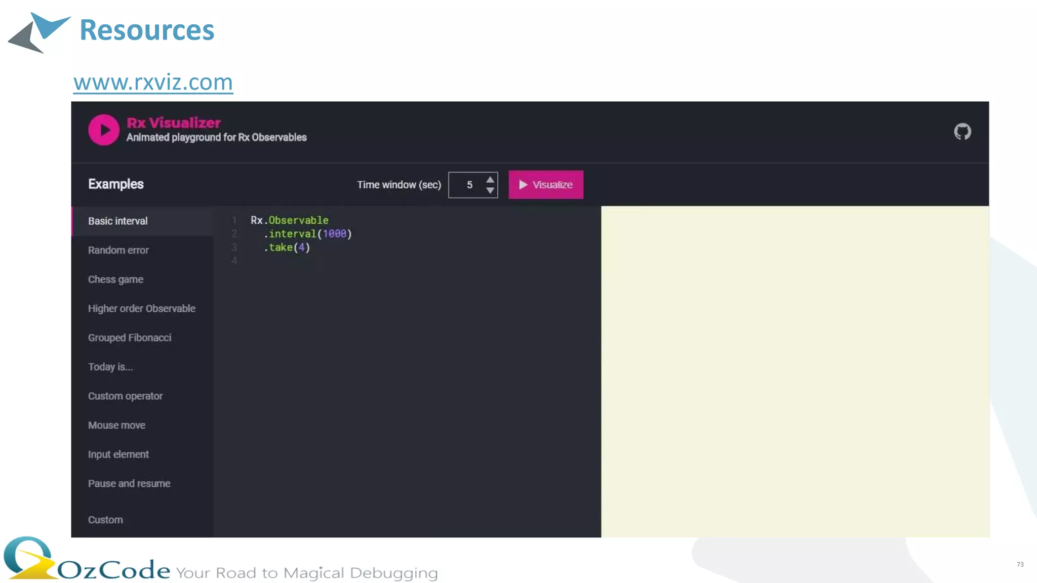1037x583 pixels.
Task: Click the pink Rx Visualizer play logo
Action: click(x=104, y=130)
